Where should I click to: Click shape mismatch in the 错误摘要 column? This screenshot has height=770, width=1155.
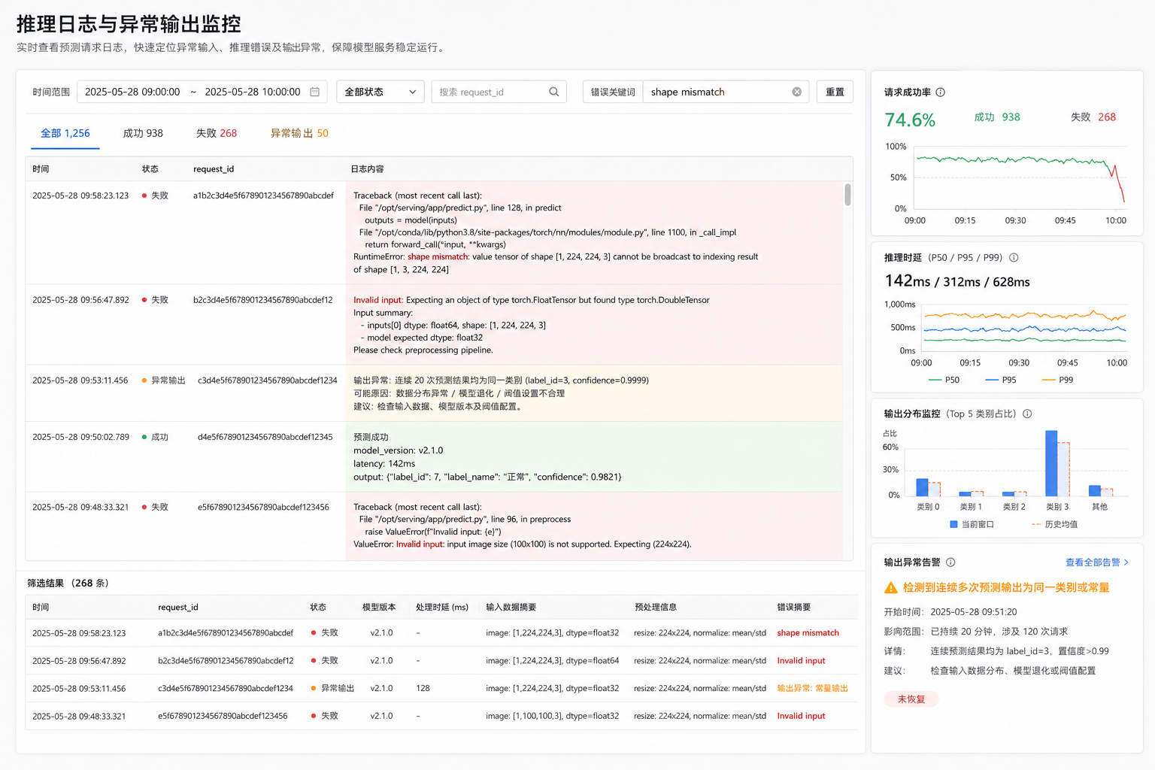click(808, 633)
